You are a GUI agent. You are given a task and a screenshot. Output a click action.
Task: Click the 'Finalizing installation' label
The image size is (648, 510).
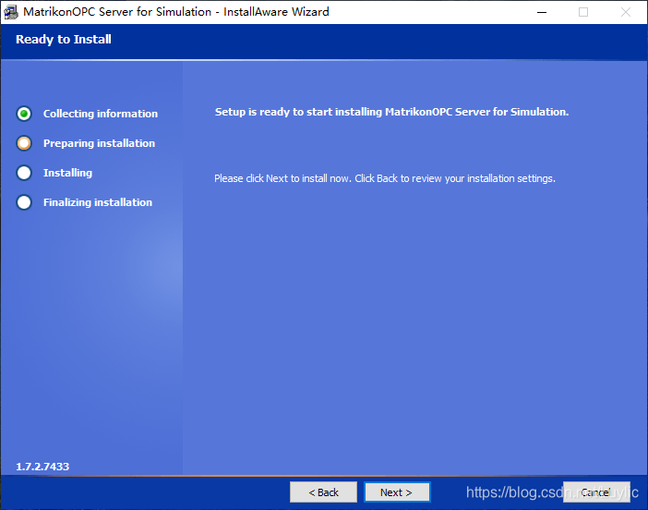pyautogui.click(x=98, y=202)
